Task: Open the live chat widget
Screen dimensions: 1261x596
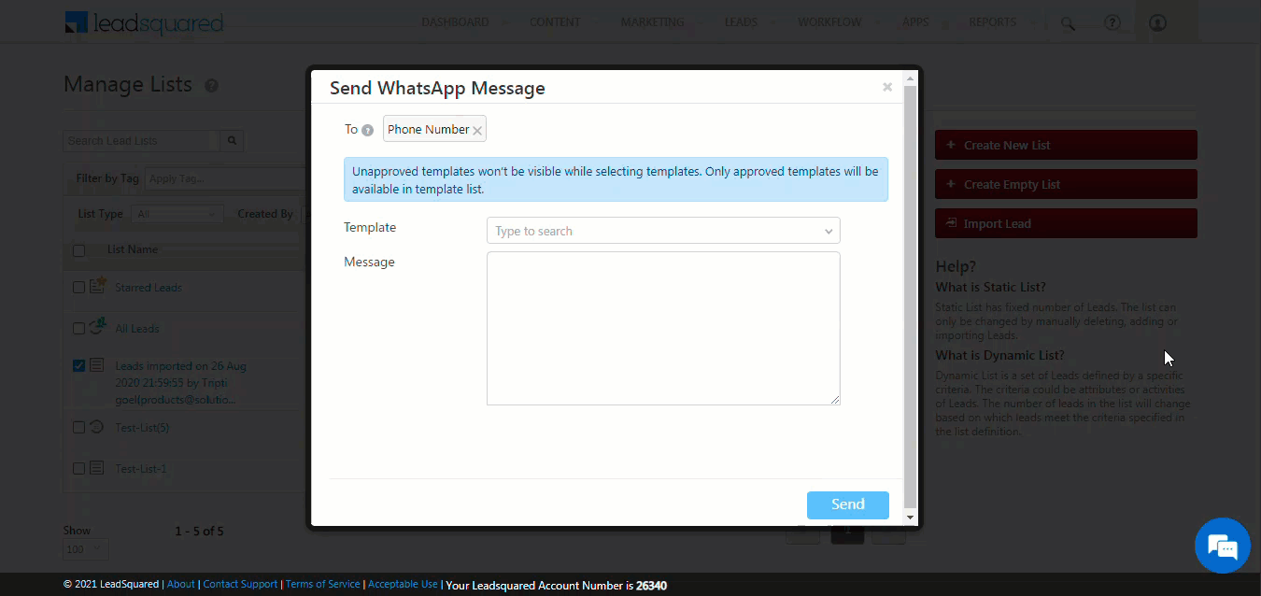Action: [1222, 546]
